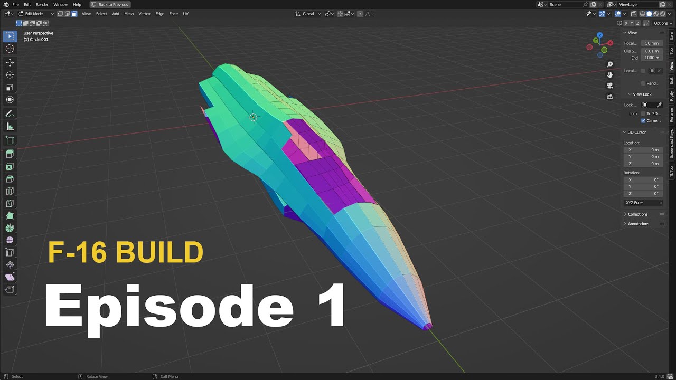Switch to material preview shading
This screenshot has width=676, height=380.
click(x=656, y=14)
